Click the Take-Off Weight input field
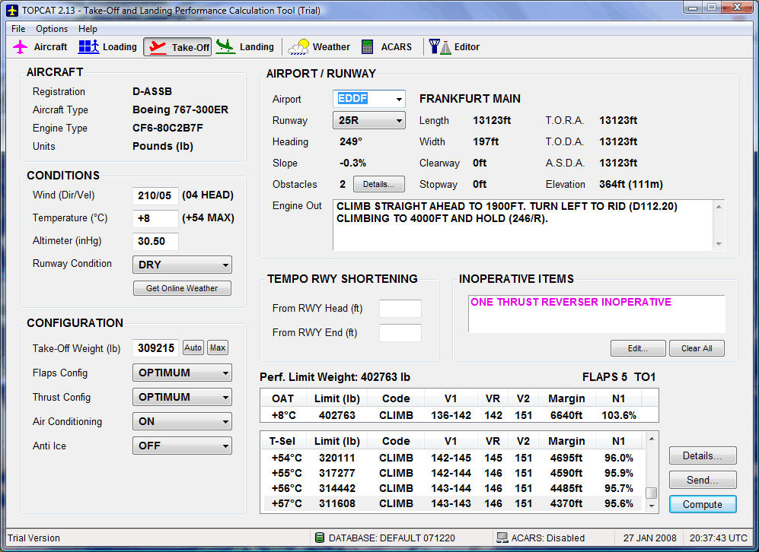 tap(155, 348)
